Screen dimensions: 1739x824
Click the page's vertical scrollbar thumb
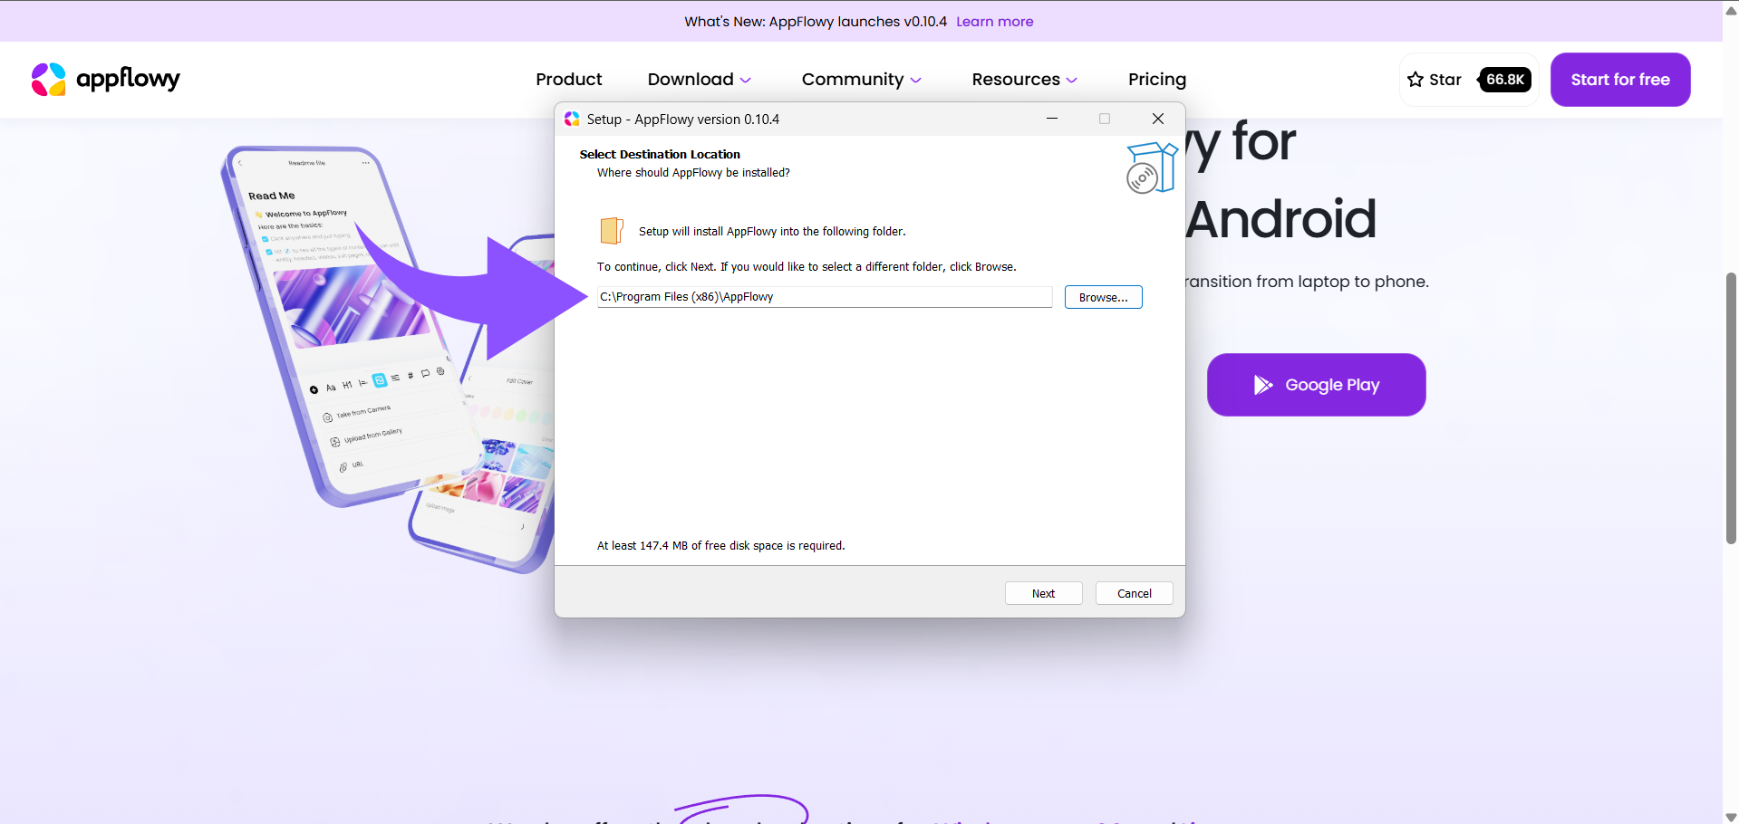pyautogui.click(x=1730, y=407)
